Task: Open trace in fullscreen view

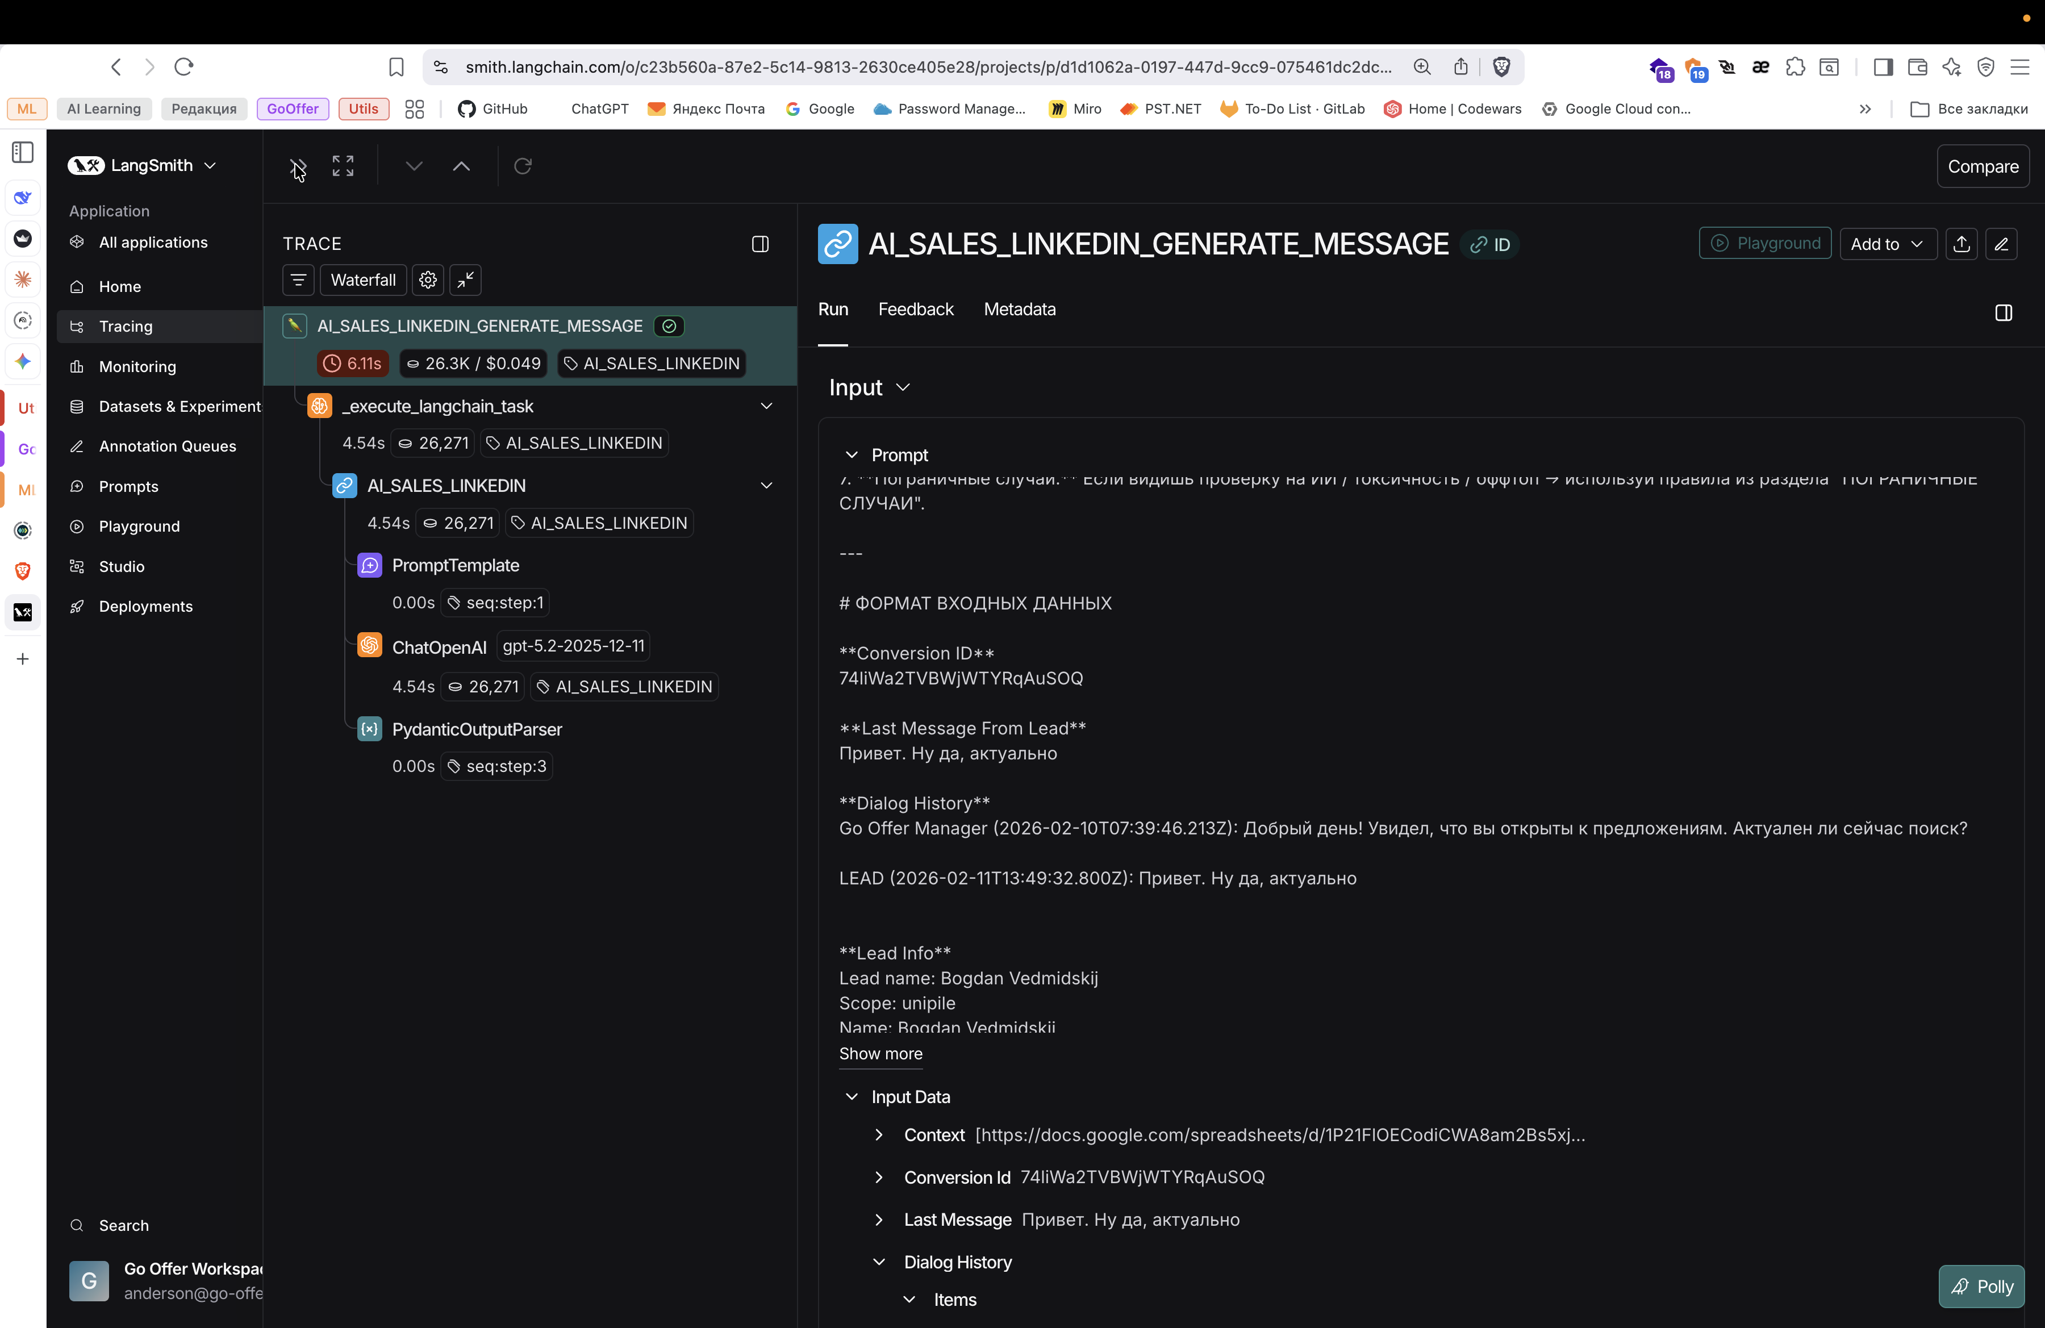Action: [x=343, y=166]
